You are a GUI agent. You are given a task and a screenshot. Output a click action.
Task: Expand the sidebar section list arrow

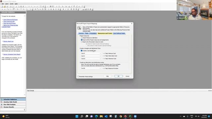point(25,110)
